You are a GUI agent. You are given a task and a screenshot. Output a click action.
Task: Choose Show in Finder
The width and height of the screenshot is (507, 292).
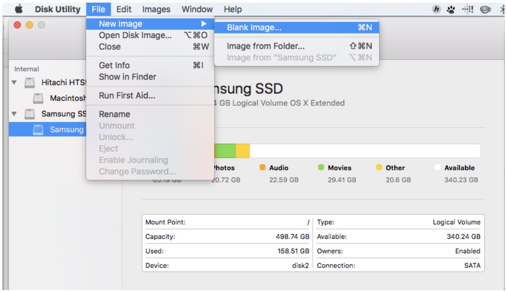click(150, 77)
